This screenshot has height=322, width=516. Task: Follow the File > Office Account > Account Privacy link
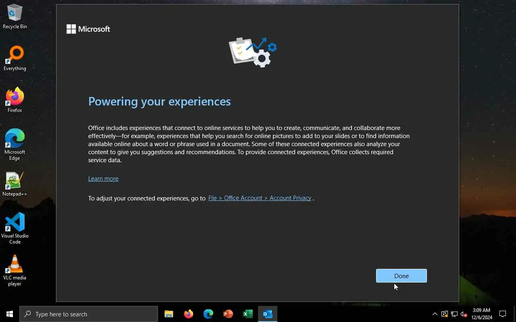pos(260,198)
